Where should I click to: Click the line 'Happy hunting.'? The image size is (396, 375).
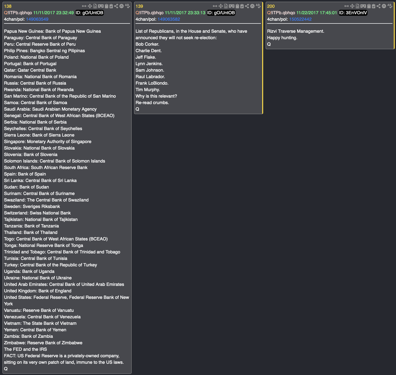click(282, 38)
